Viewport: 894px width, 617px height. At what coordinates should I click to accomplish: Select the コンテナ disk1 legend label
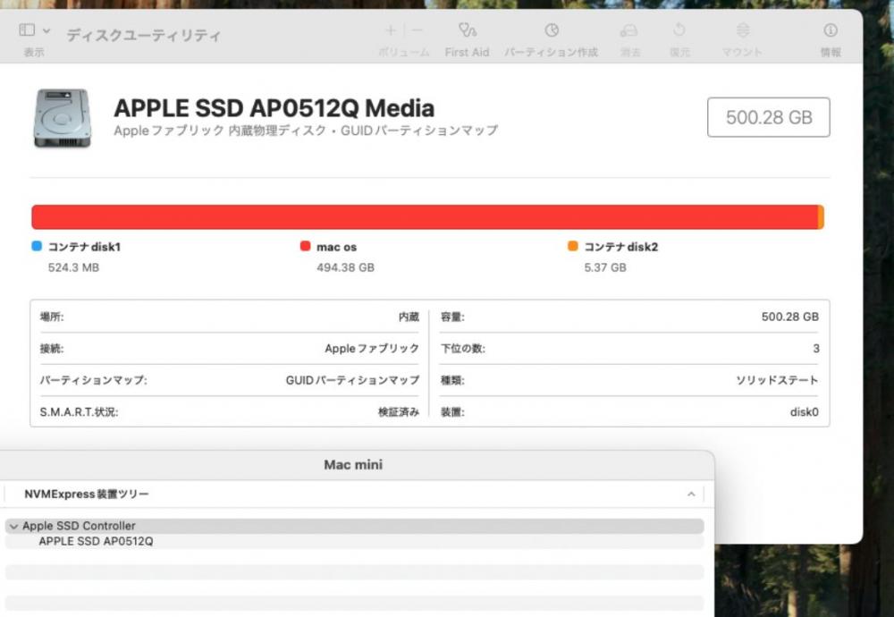(84, 247)
